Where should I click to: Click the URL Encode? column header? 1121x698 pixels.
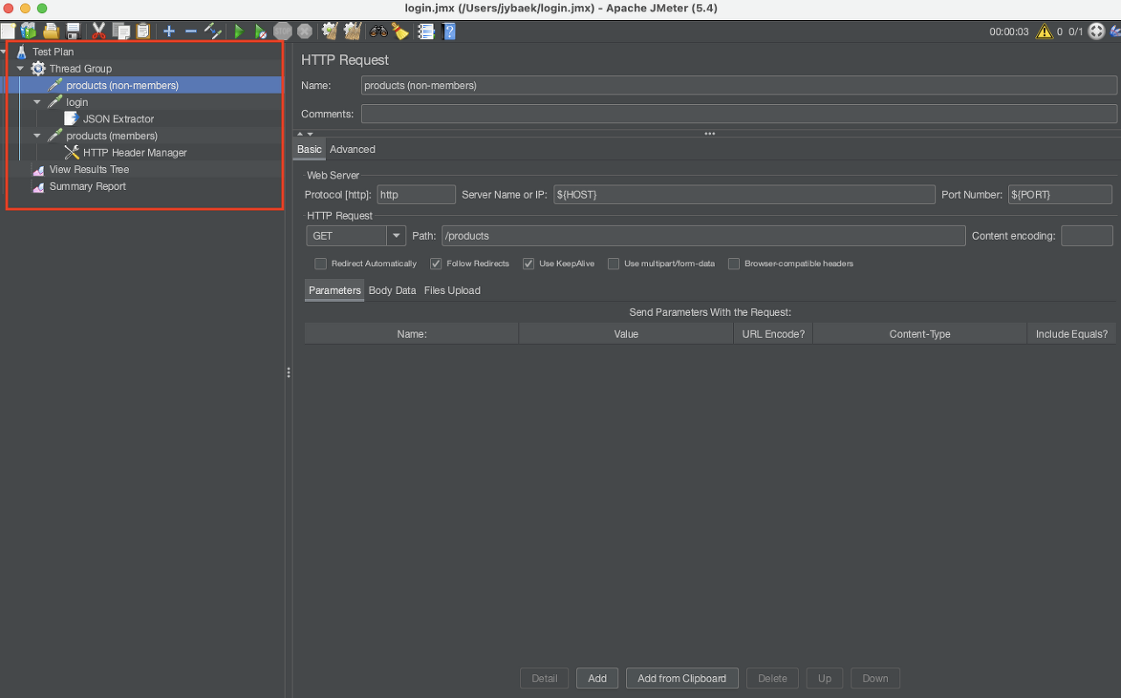(x=773, y=333)
